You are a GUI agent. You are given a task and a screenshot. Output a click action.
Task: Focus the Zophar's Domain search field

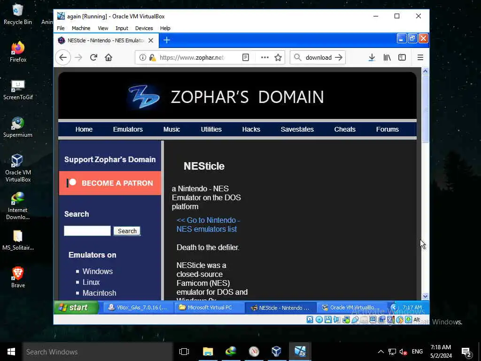tap(87, 231)
